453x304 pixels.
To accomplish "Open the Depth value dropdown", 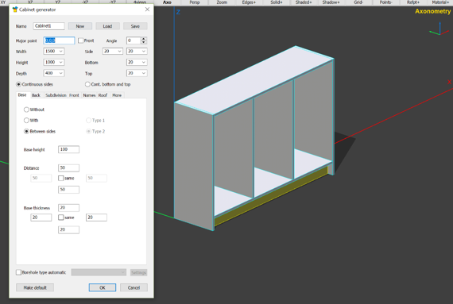I will [61, 73].
